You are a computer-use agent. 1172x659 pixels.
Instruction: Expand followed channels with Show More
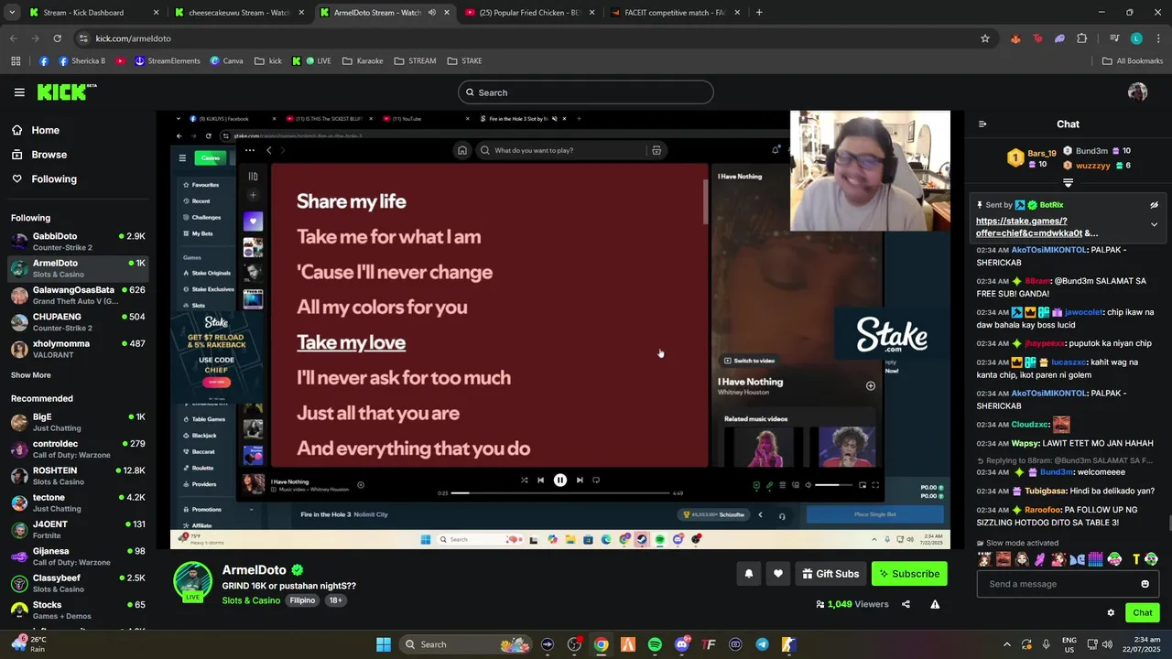31,375
